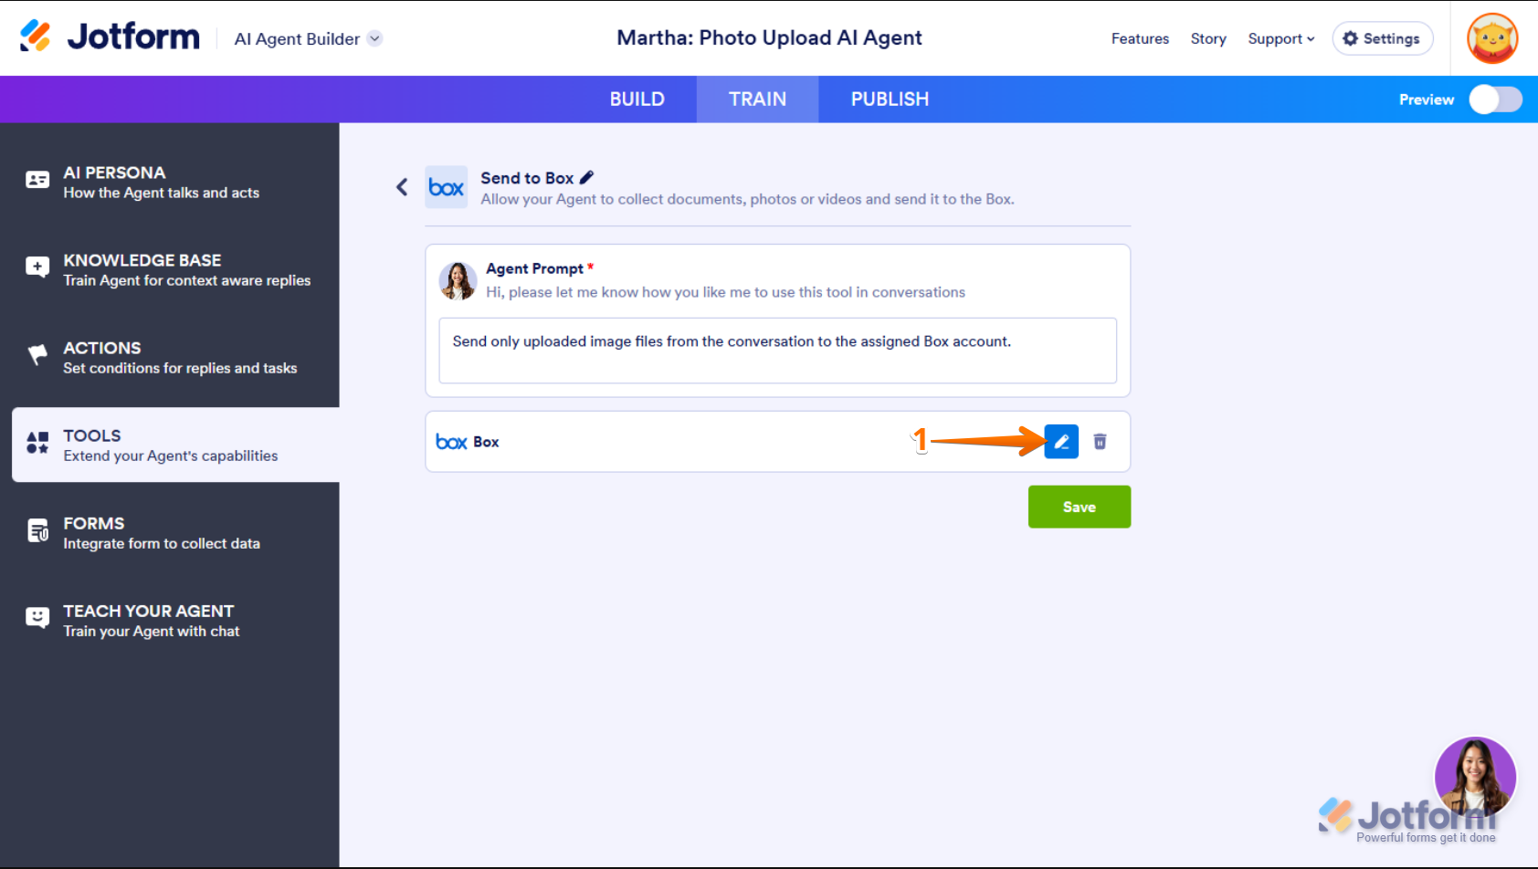The height and width of the screenshot is (869, 1538).
Task: Click the Agent Prompt text field
Action: click(778, 351)
